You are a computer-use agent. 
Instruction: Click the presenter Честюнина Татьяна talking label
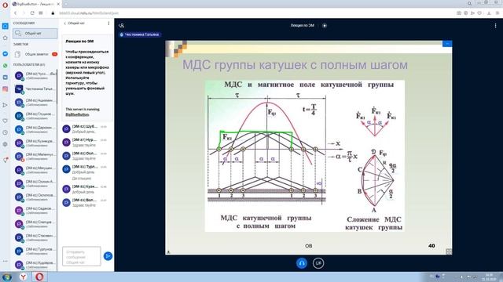point(140,34)
